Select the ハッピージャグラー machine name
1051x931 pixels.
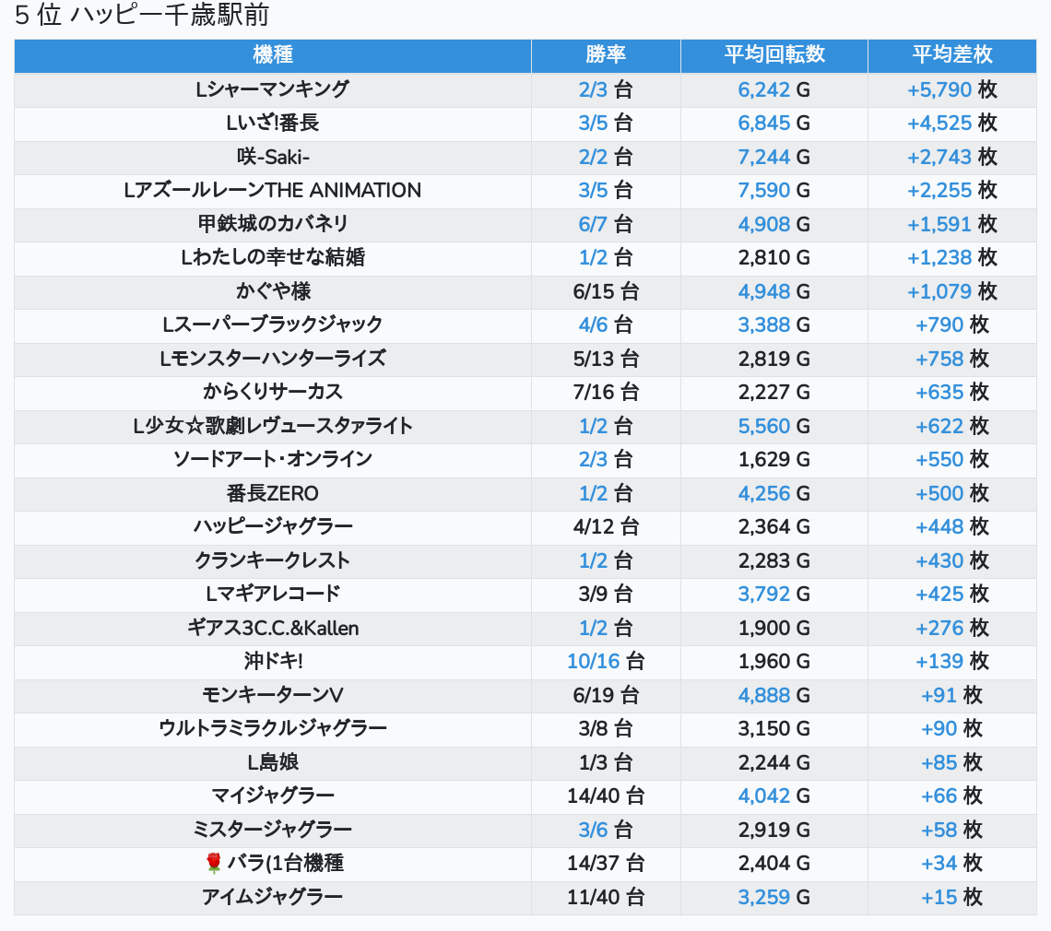tap(273, 527)
